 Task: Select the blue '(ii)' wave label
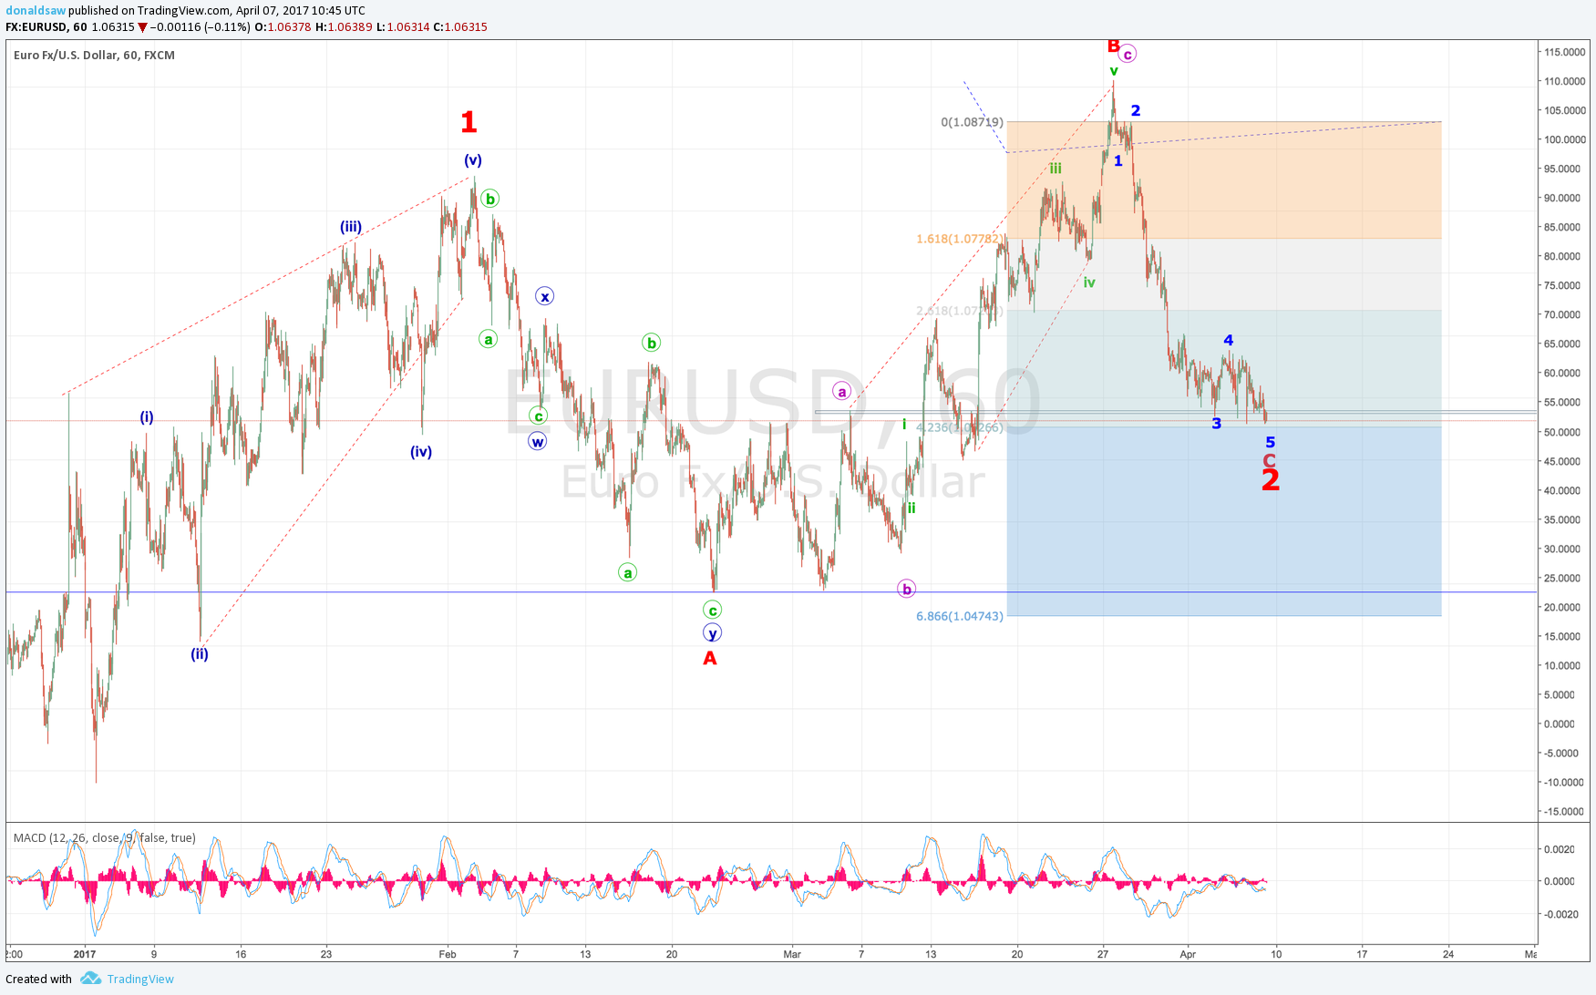coord(200,653)
